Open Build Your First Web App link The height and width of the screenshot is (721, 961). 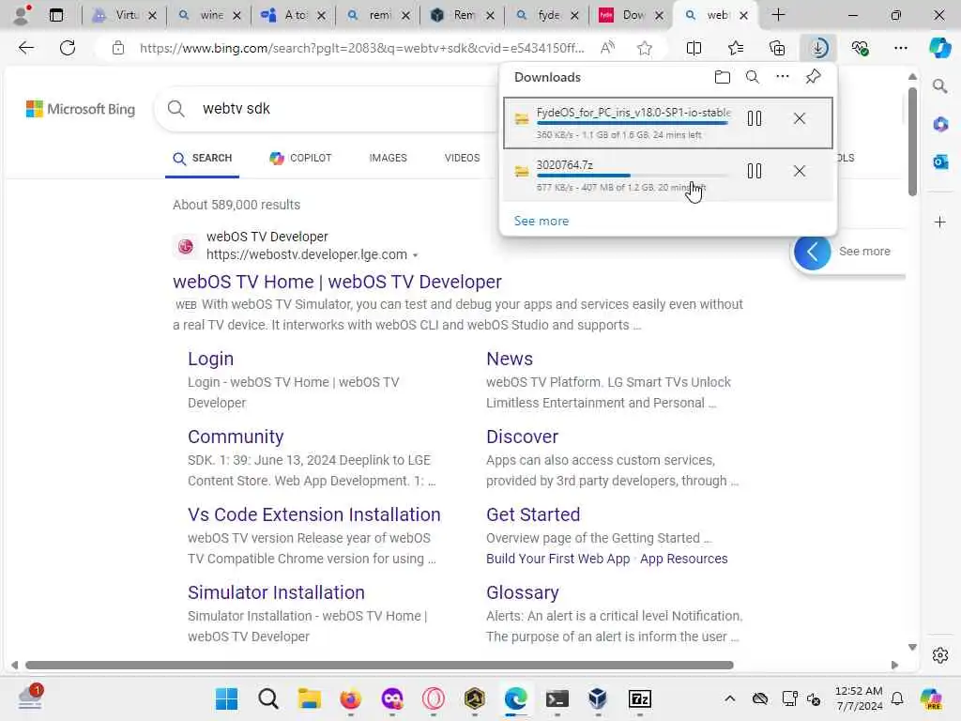point(557,559)
